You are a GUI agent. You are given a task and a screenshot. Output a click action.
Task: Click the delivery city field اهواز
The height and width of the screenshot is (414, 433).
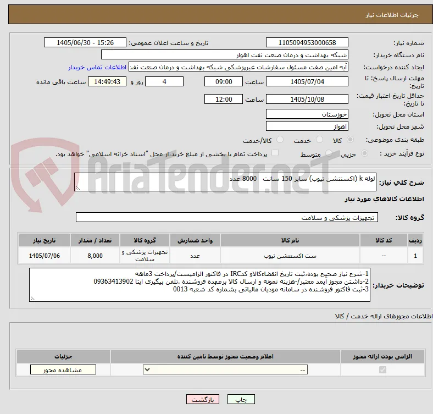tap(307, 126)
